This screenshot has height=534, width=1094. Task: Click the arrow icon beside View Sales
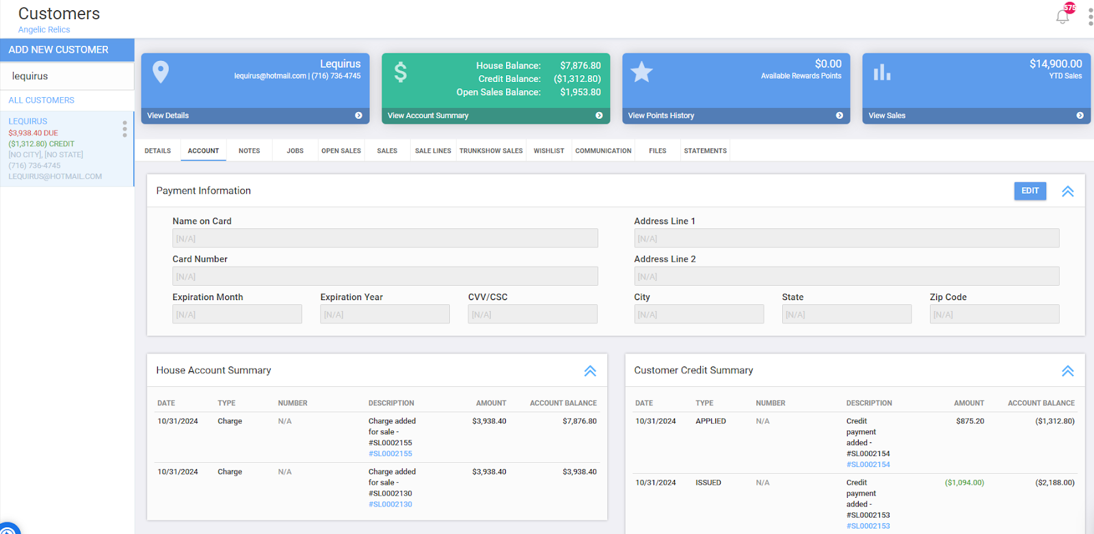coord(1080,116)
